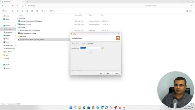The width and height of the screenshot is (195, 110).
Task: Click the Cut icon in Explorer toolbar
Action: click(13, 11)
